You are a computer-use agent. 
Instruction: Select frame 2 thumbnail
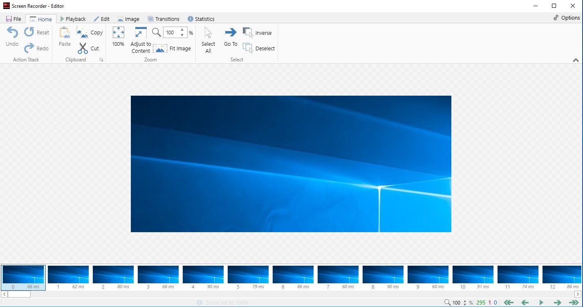(x=113, y=278)
